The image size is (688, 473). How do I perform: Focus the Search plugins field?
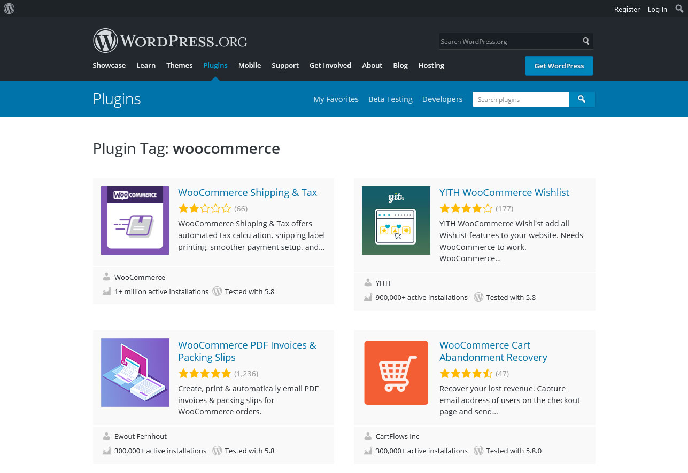pos(521,99)
